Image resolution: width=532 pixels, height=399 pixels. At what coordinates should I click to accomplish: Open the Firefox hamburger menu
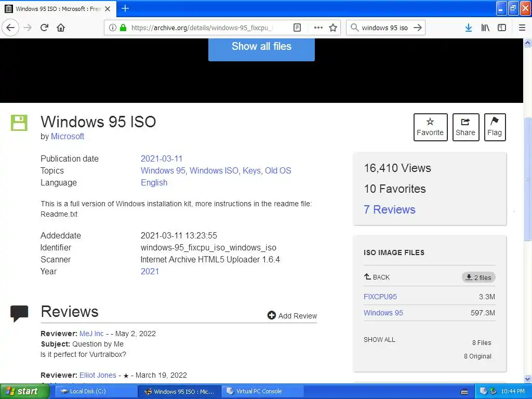522,28
